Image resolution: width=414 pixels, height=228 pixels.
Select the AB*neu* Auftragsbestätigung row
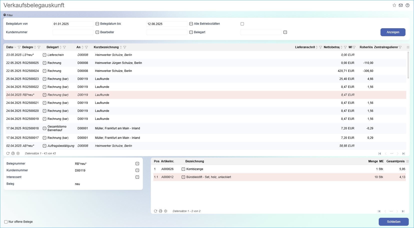[206, 146]
